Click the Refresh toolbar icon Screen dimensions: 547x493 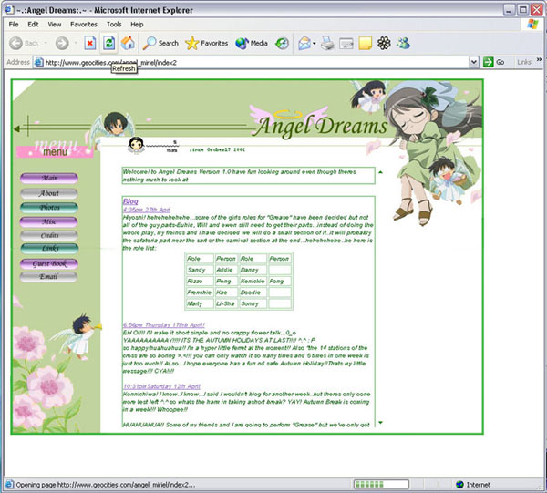pos(108,43)
